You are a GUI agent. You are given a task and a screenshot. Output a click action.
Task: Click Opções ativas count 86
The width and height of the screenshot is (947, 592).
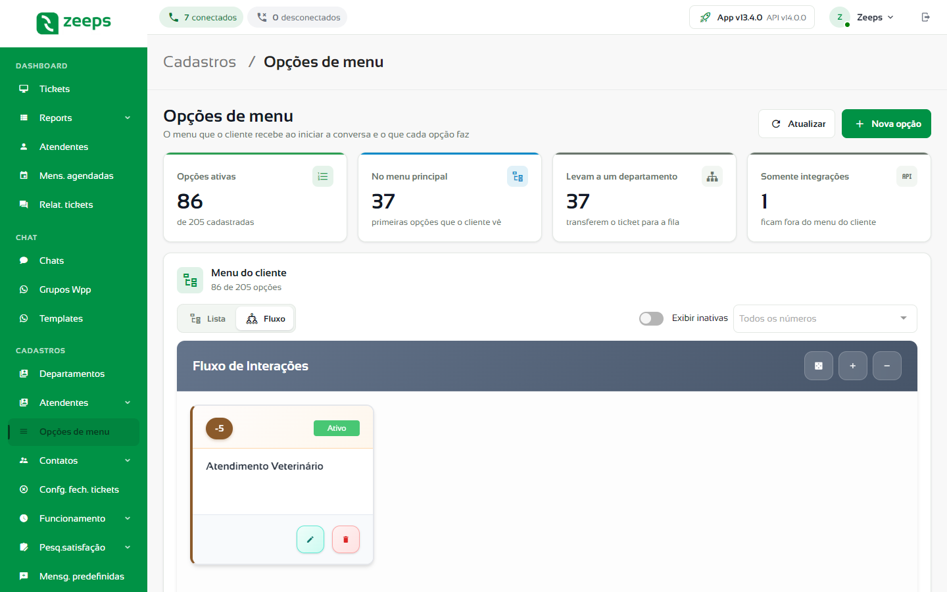coord(190,201)
